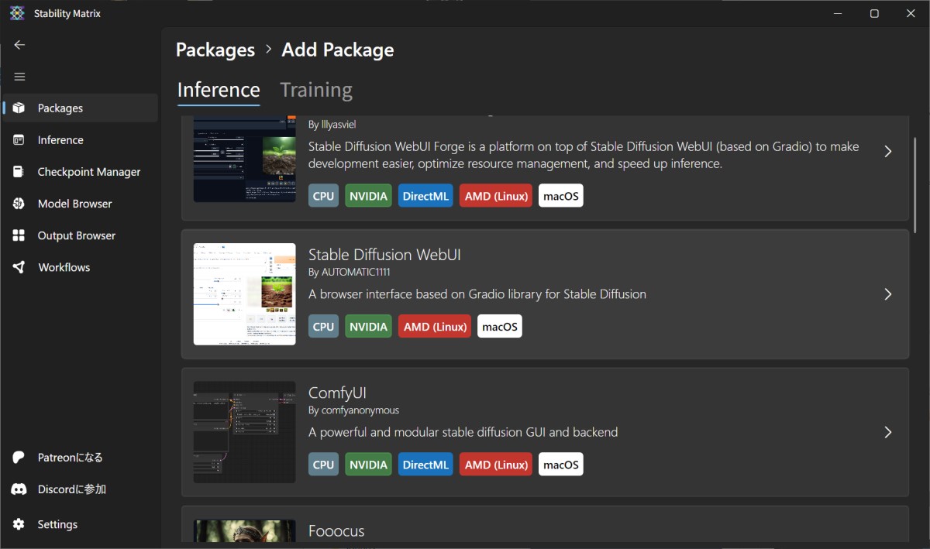Open Workflows in the sidebar
This screenshot has height=549, width=930.
pyautogui.click(x=81, y=267)
